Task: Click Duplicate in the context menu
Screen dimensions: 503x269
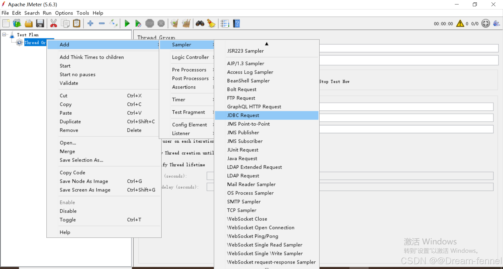Action: (x=104, y=121)
